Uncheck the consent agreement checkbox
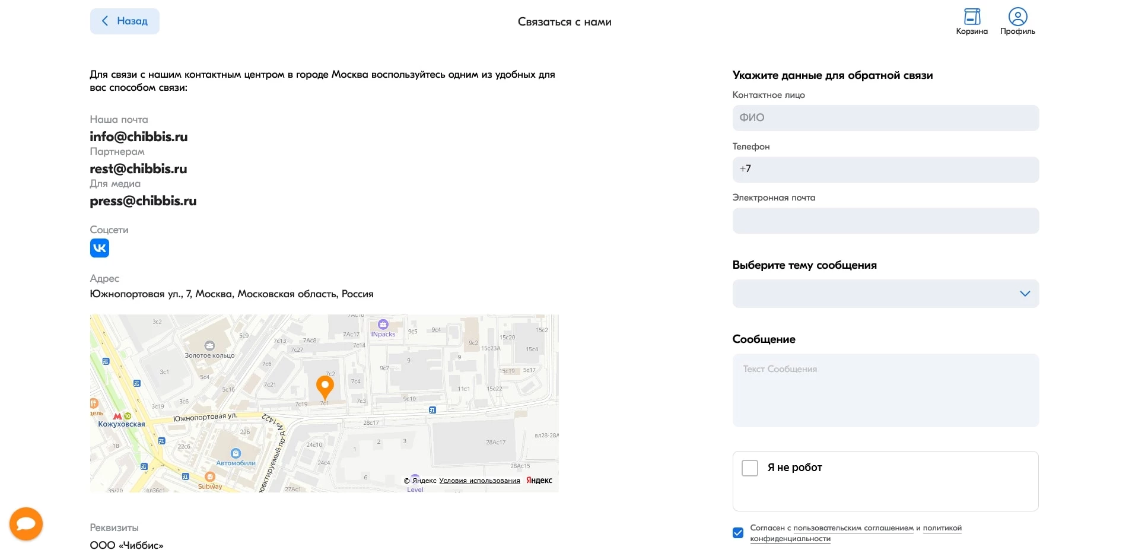Image resolution: width=1129 pixels, height=550 pixels. pyautogui.click(x=737, y=533)
